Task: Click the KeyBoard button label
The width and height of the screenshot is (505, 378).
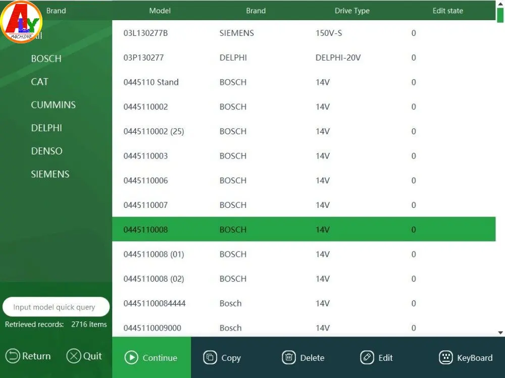Action: pyautogui.click(x=475, y=358)
